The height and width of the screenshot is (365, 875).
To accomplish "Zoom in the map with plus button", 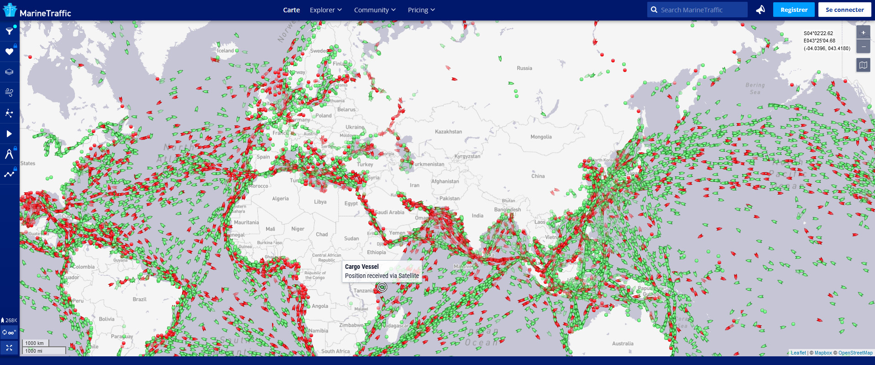I will pos(863,33).
